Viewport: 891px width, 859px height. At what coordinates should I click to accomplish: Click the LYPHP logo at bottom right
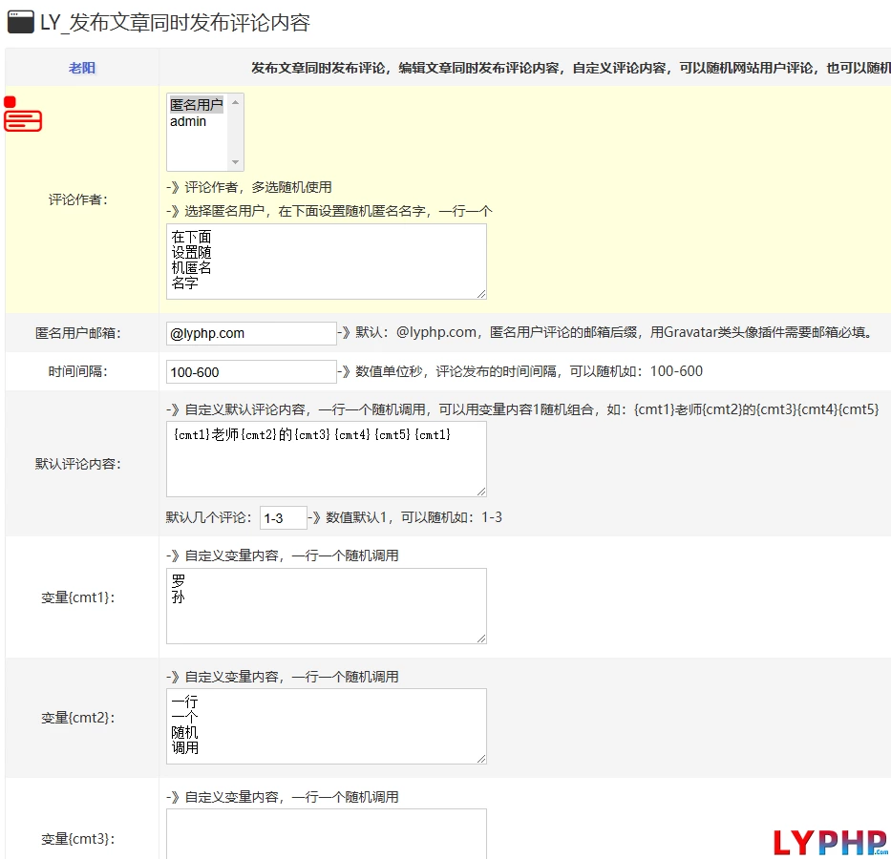pos(830,842)
